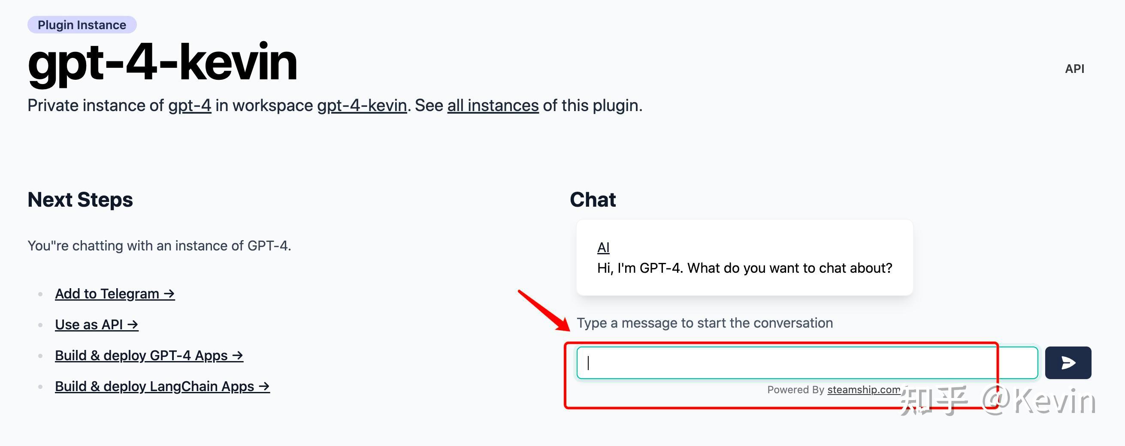Focus the chat message input box
This screenshot has width=1125, height=446.
pyautogui.click(x=806, y=363)
